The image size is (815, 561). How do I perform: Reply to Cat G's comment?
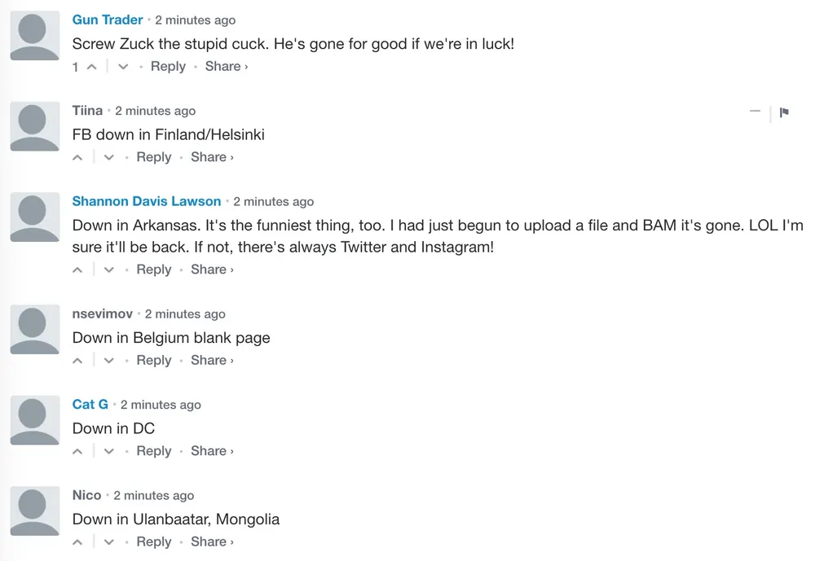click(154, 451)
